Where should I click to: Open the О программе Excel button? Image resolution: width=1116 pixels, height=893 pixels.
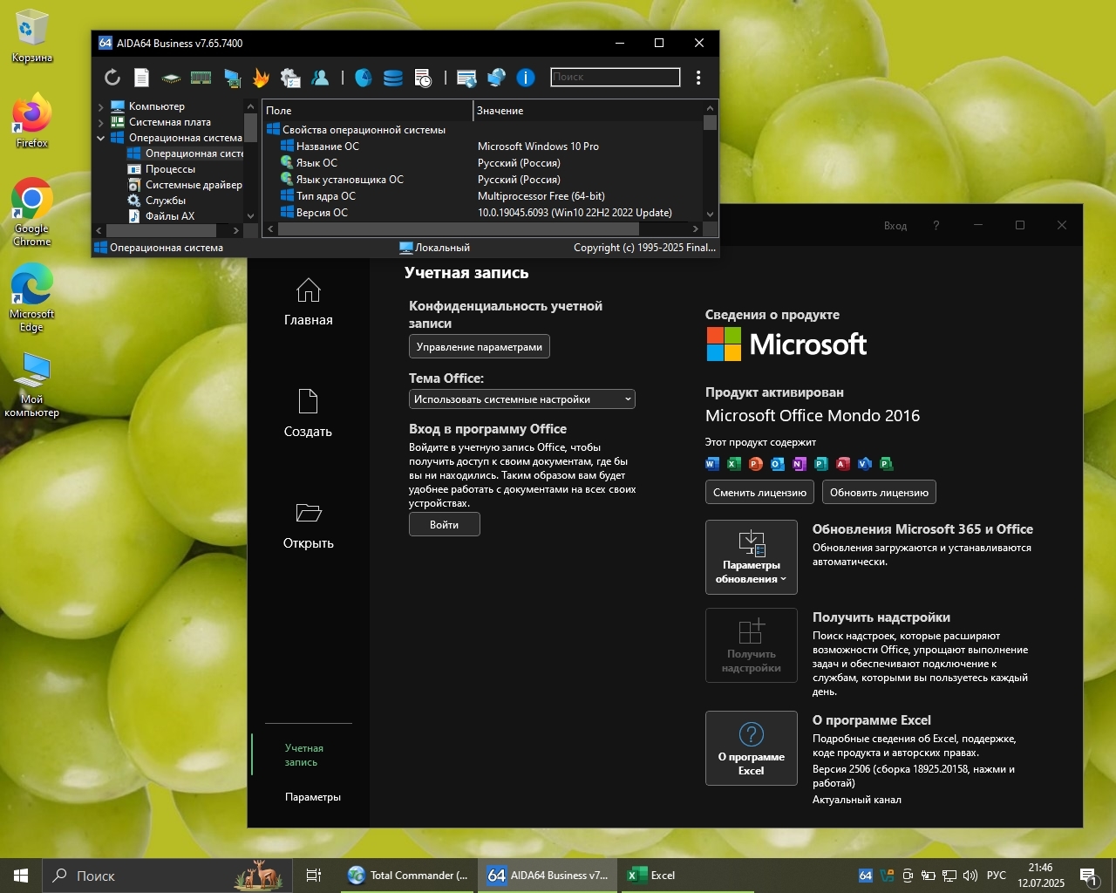point(752,748)
